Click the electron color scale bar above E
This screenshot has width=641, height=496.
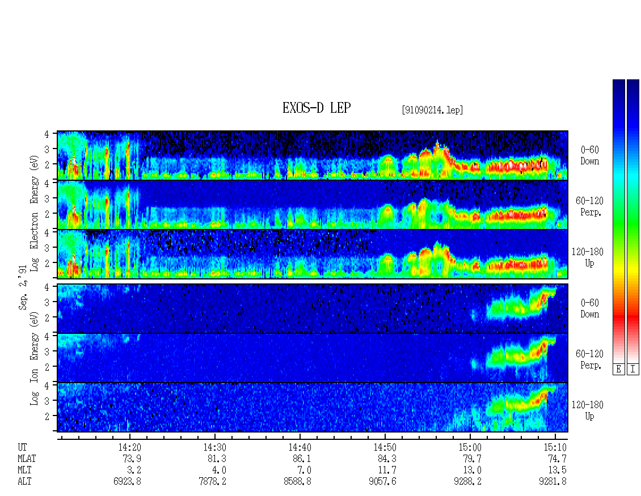click(618, 221)
